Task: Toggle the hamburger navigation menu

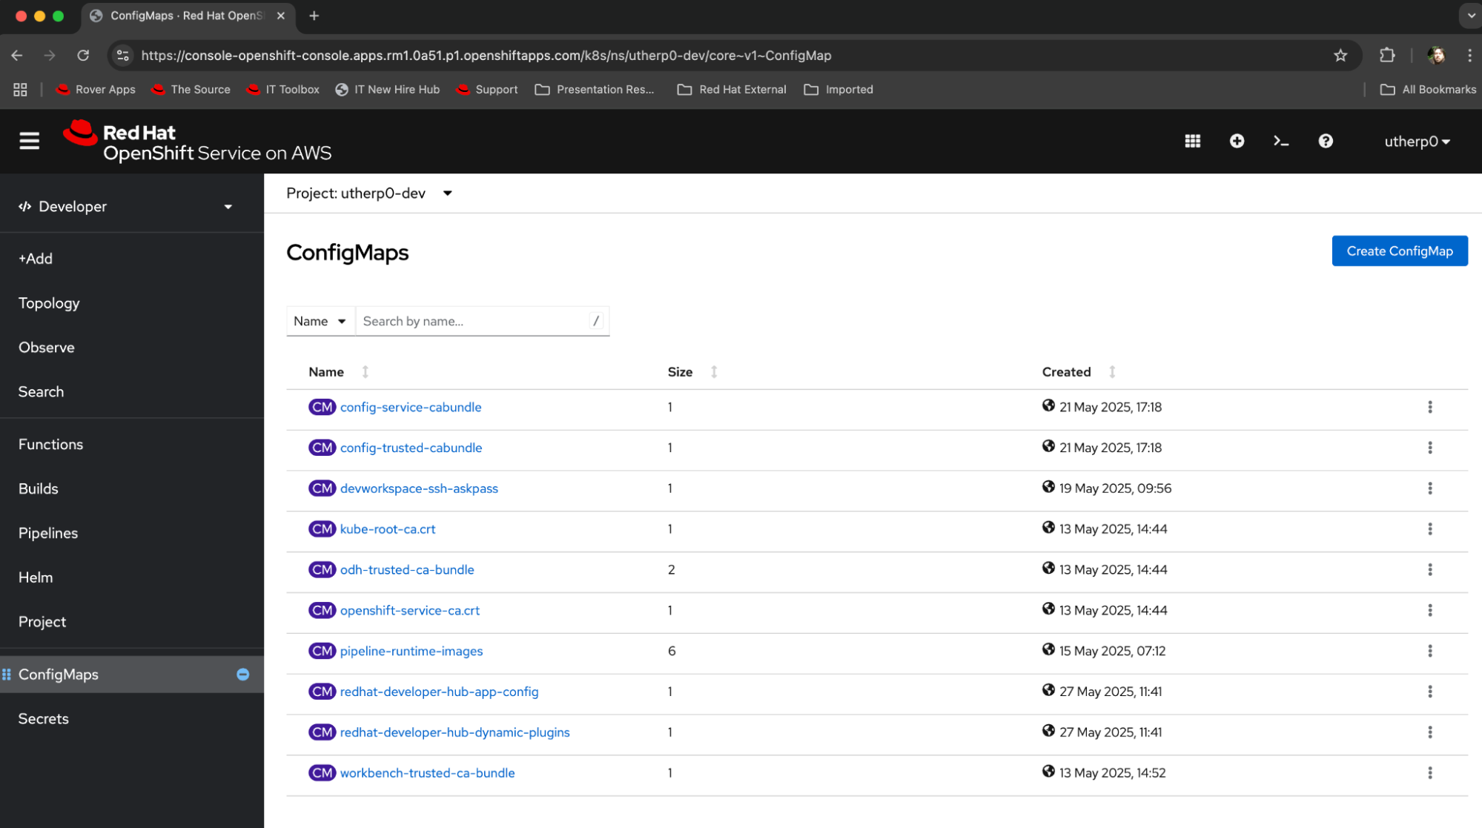Action: click(x=30, y=141)
